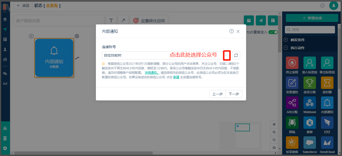Refresh the account list
This screenshot has width=342, height=156.
[236, 55]
